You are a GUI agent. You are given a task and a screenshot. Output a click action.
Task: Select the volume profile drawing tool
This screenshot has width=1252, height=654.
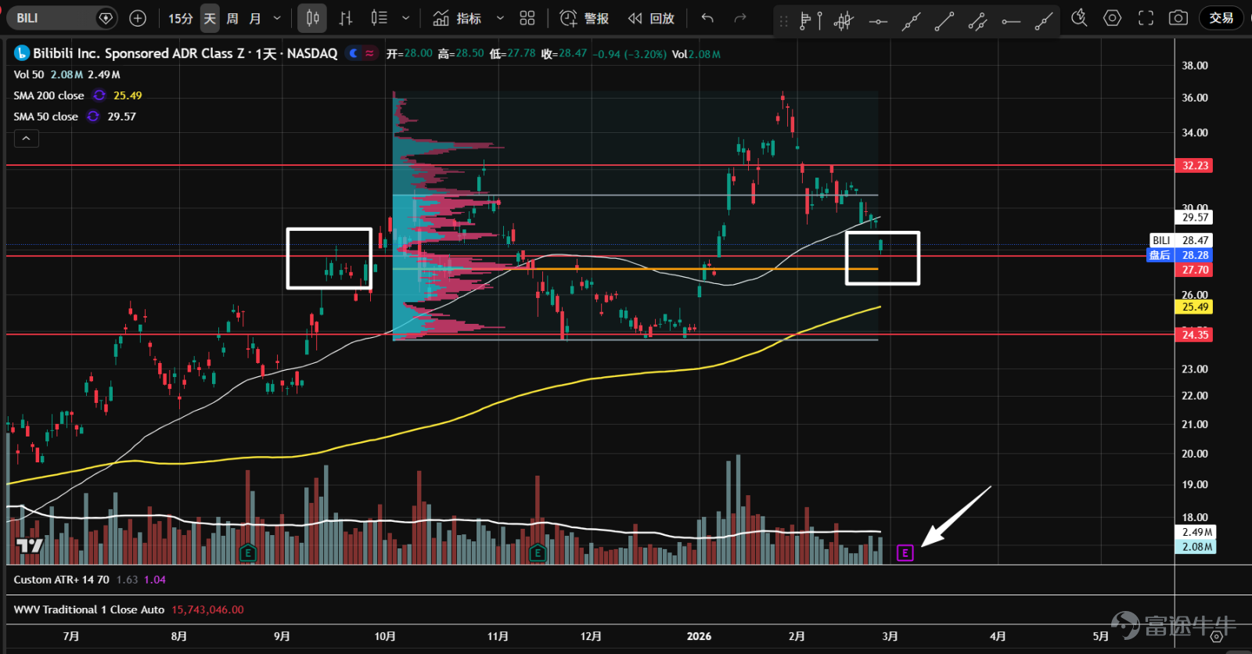(x=811, y=21)
